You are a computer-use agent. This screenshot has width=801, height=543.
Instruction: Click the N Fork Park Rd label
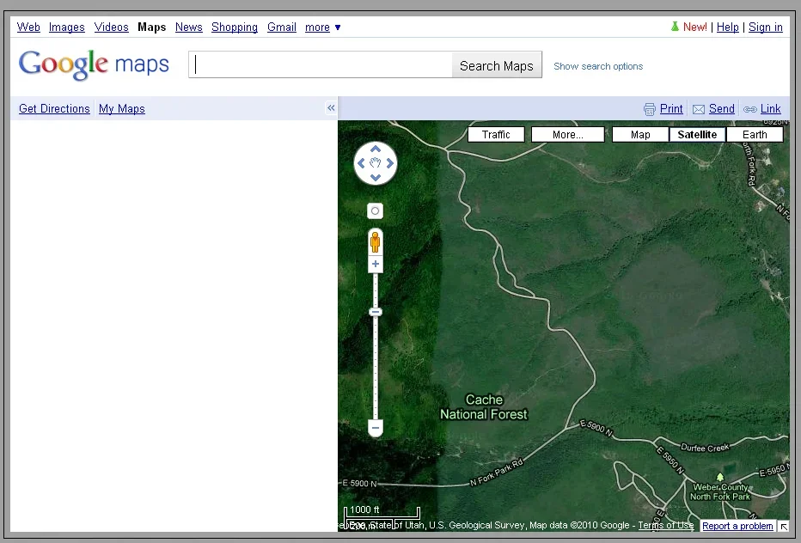[496, 473]
